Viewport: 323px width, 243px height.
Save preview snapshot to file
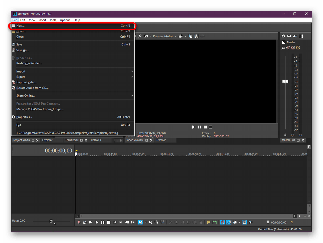pos(197,36)
